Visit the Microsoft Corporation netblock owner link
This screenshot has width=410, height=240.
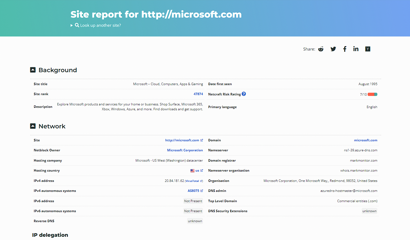[x=185, y=150]
